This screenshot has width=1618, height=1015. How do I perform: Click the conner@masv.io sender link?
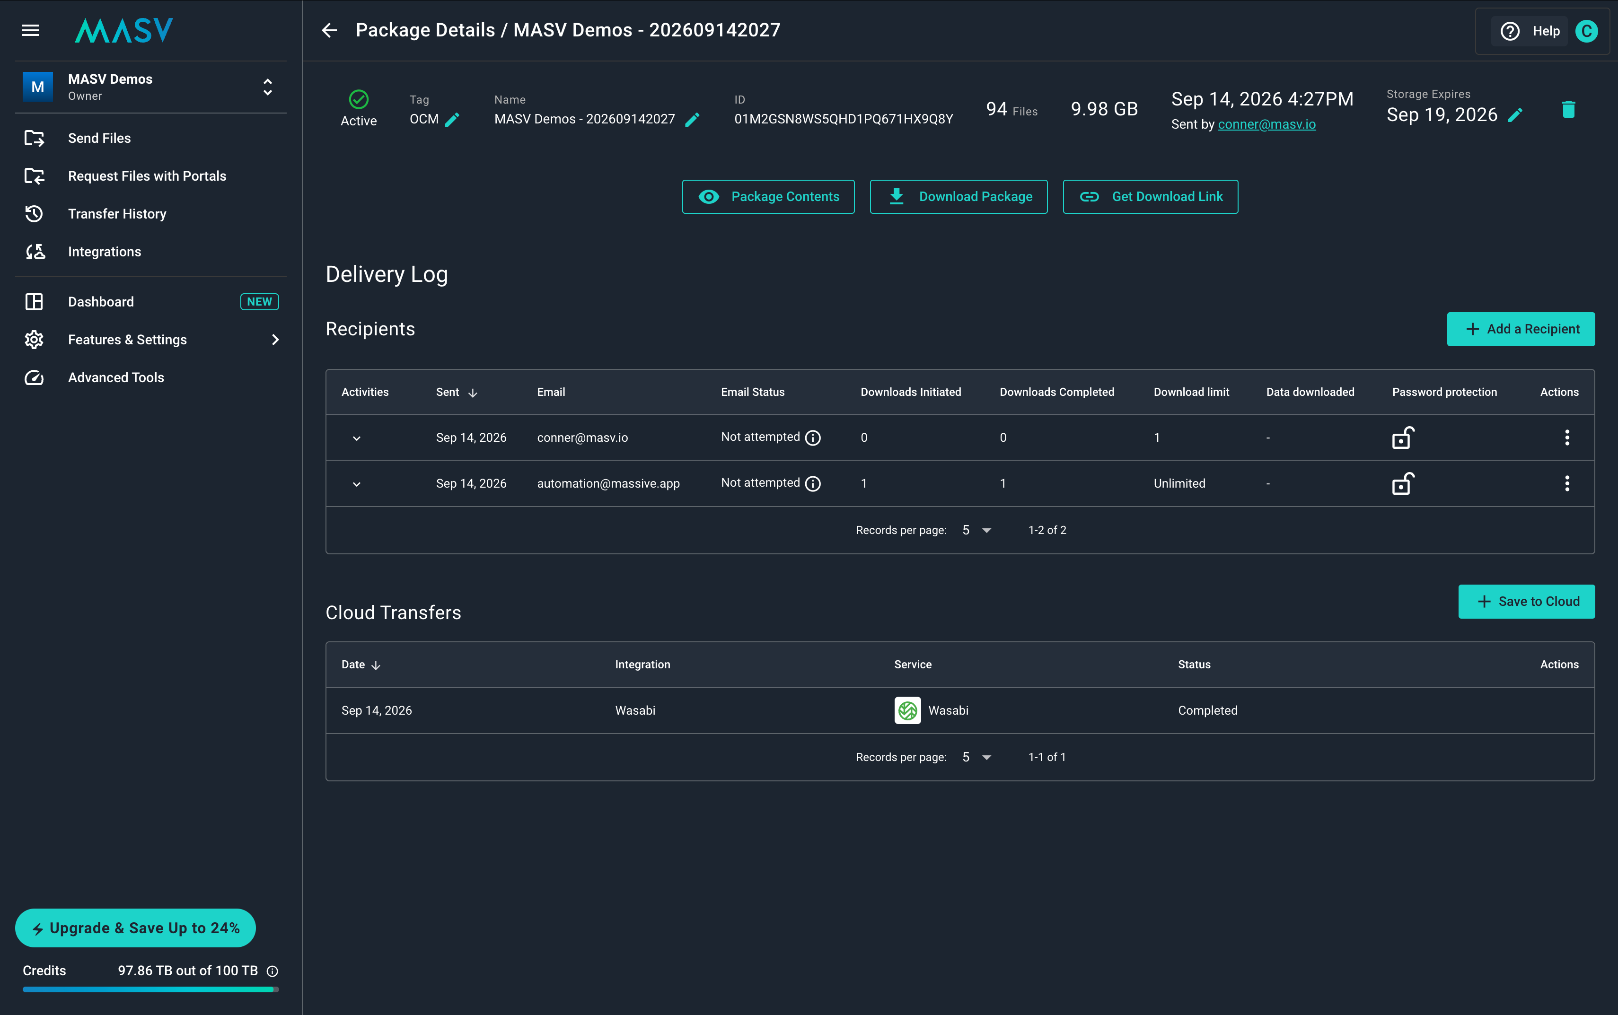click(x=1267, y=124)
